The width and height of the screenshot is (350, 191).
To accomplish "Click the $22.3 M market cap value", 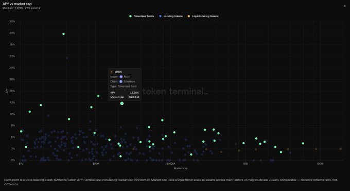I will pyautogui.click(x=134, y=97).
